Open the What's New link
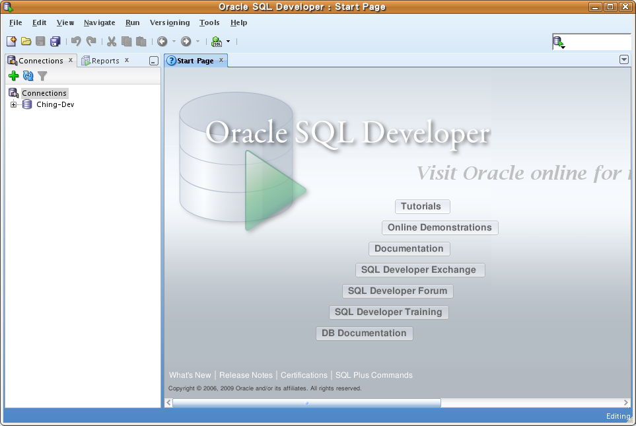 click(190, 375)
